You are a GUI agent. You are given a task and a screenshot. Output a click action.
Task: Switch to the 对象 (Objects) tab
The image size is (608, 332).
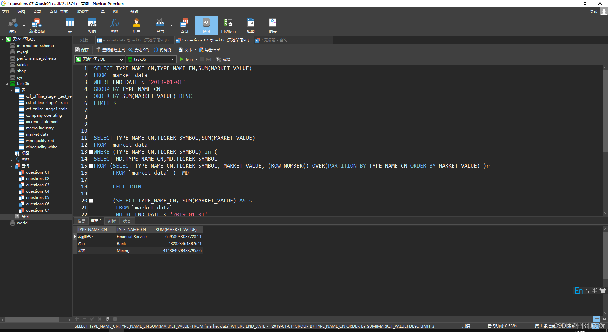[84, 40]
